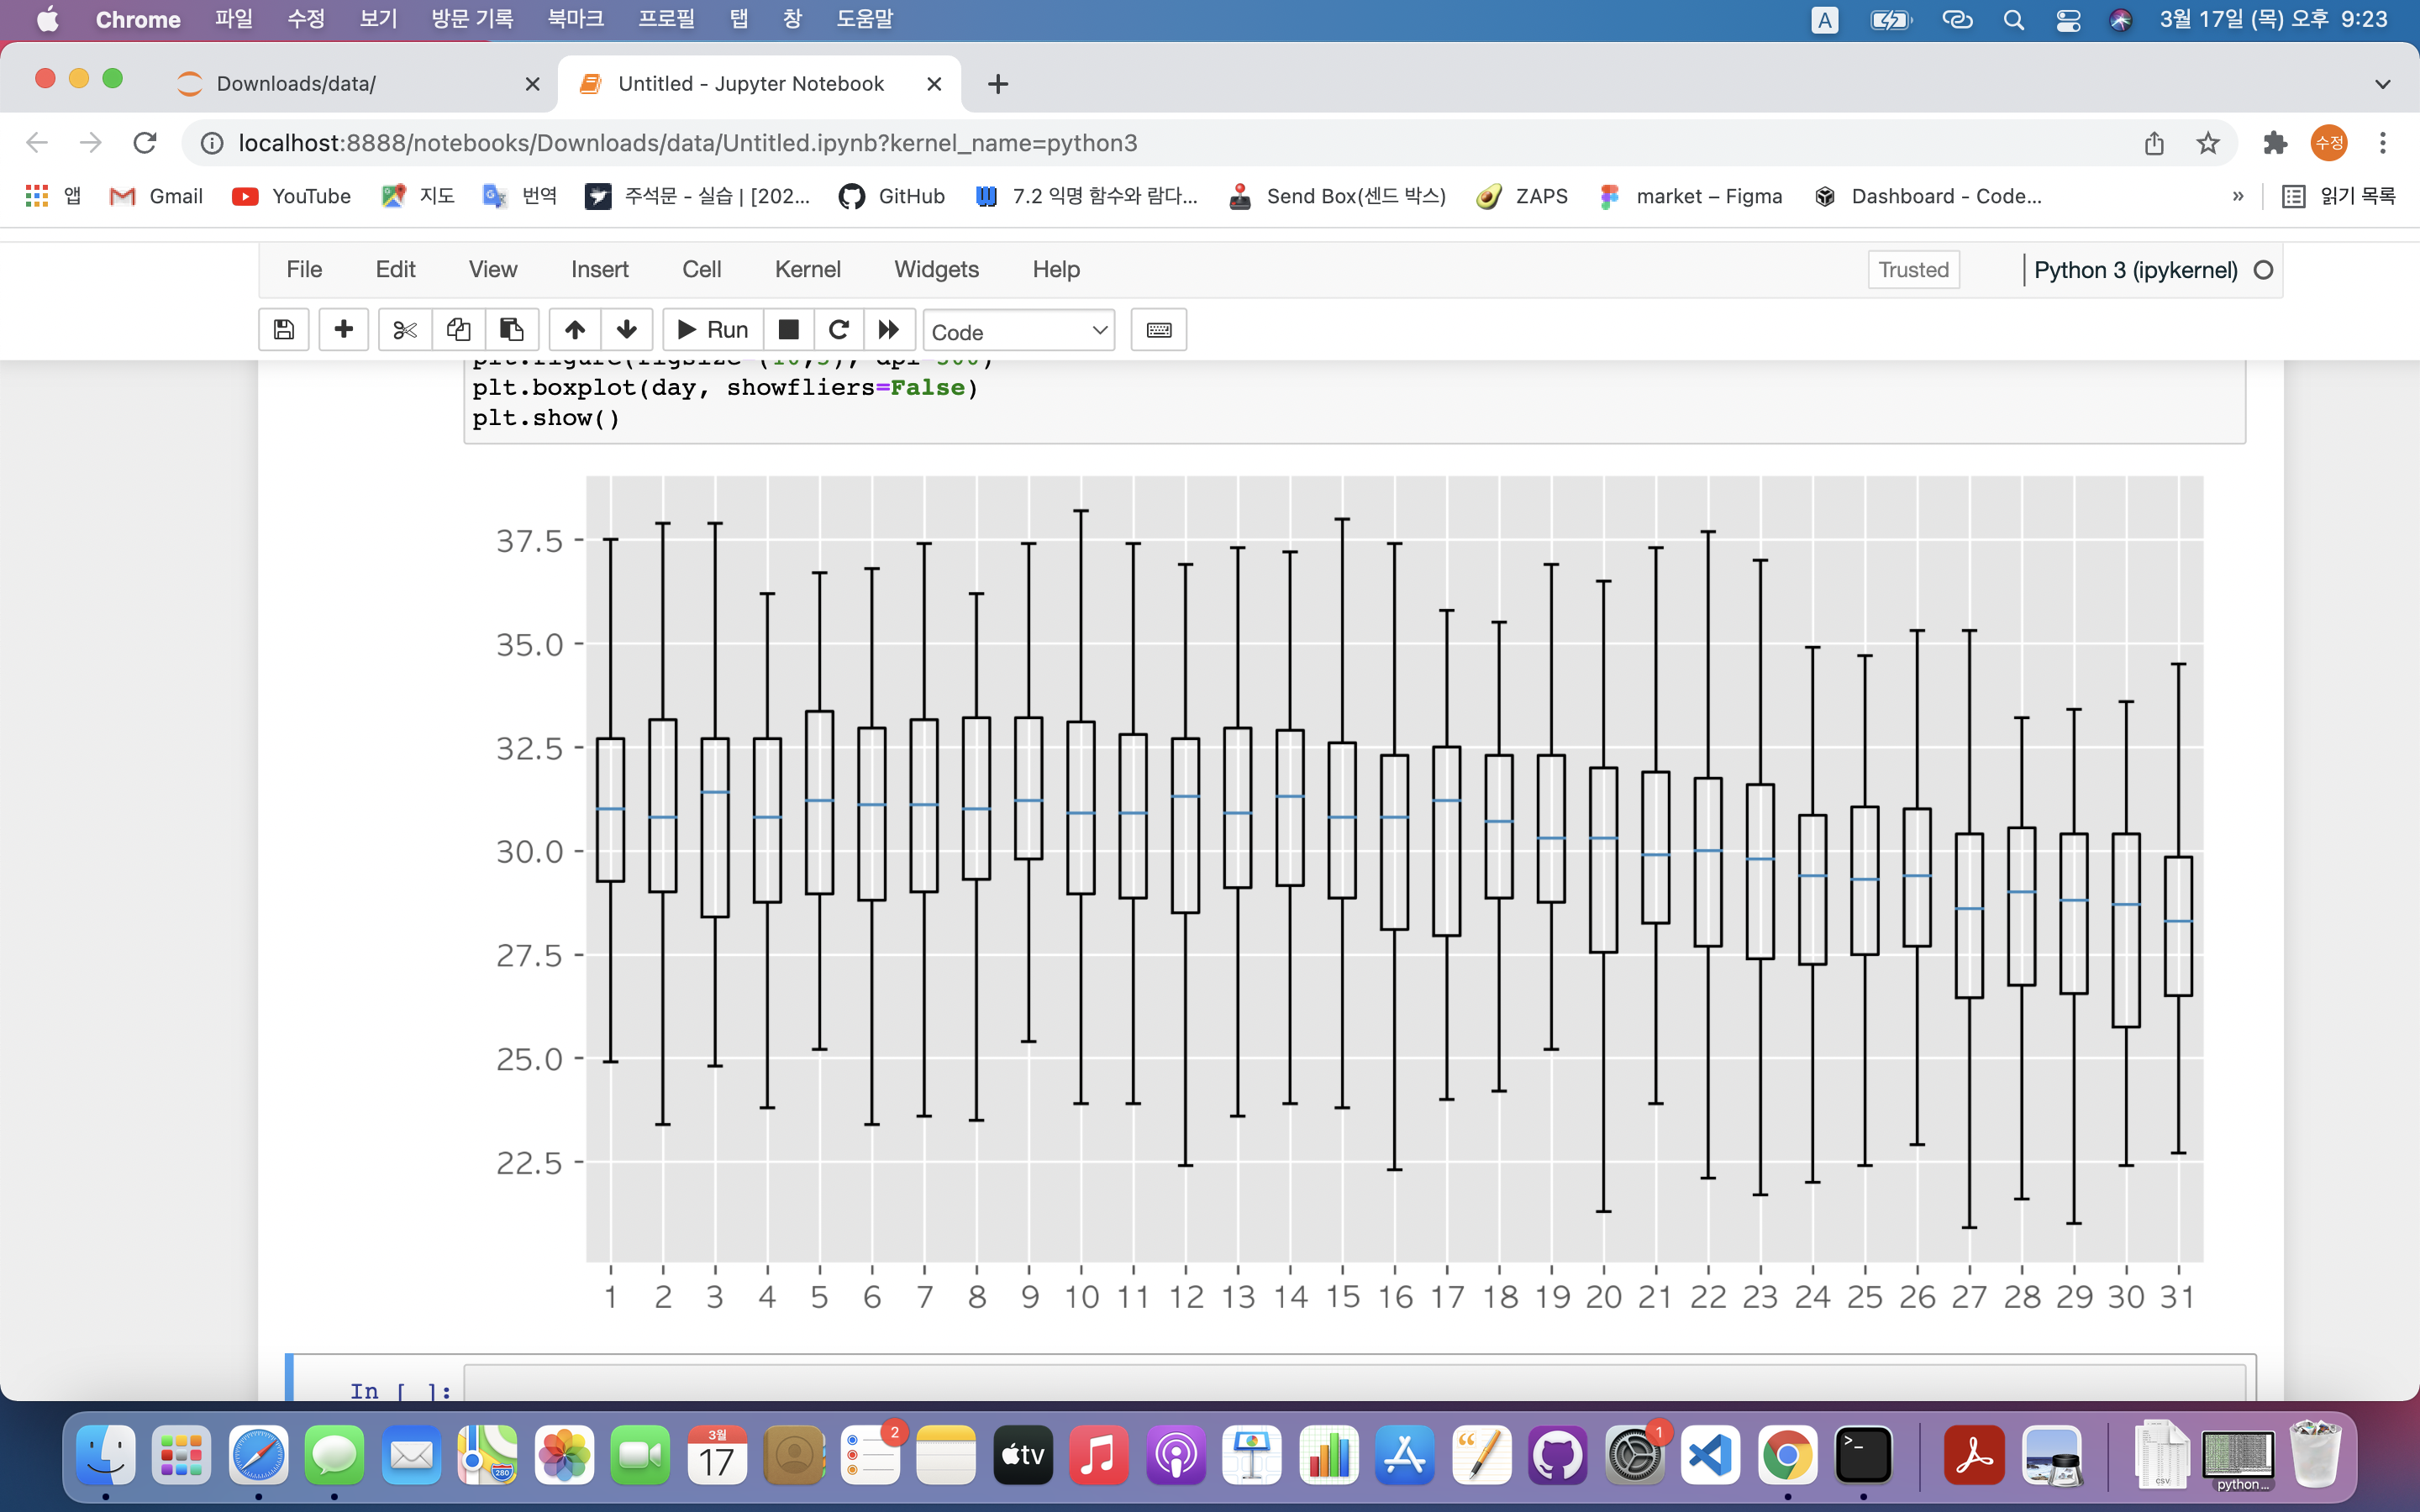The image size is (2420, 1512).
Task: Interrupt the kernel with the stop square
Action: (x=788, y=330)
